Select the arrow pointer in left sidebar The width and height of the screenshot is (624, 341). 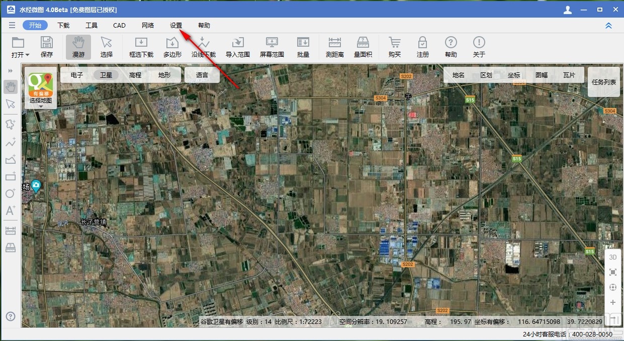11,104
